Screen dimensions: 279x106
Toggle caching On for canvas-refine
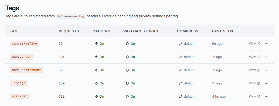(x=100, y=44)
